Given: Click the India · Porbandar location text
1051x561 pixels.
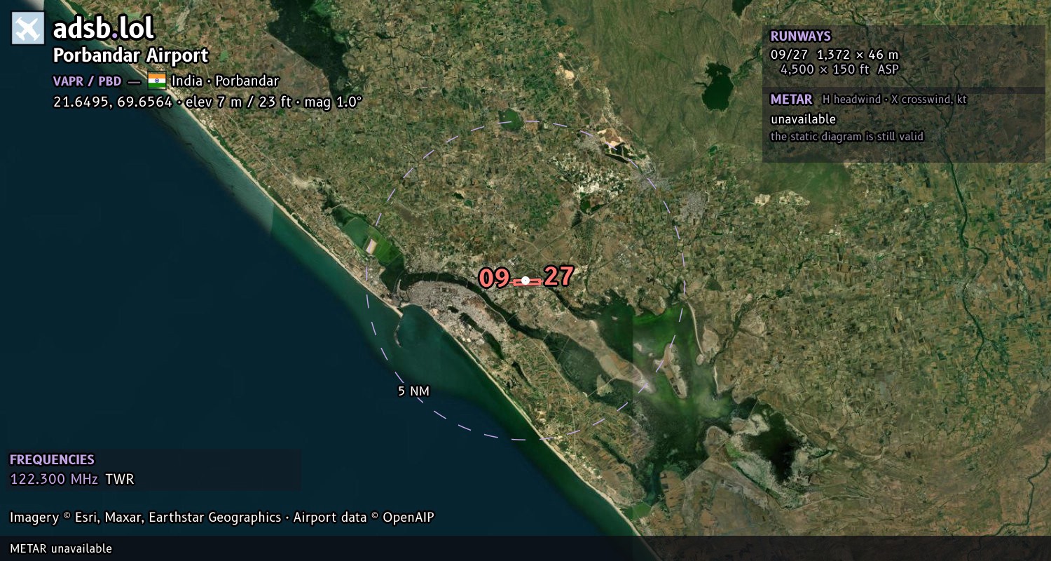Looking at the screenshot, I should click(x=226, y=81).
